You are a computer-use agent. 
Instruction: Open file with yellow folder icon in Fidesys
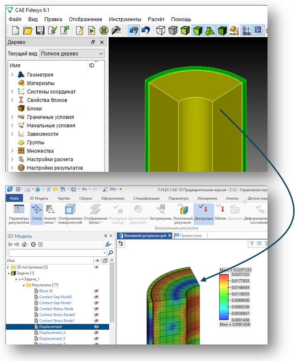click(x=28, y=30)
